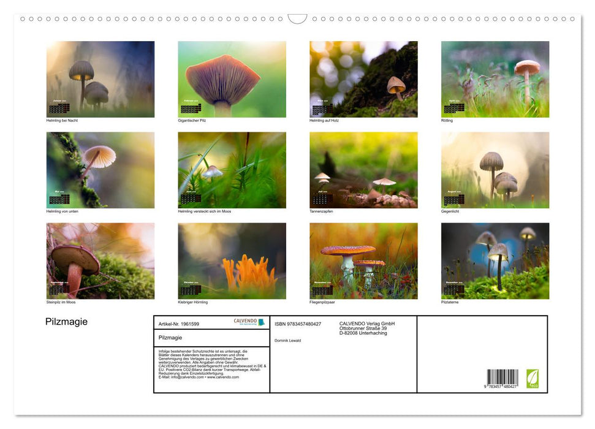
Task: Select the Tannenzapfen photo
Action: click(x=363, y=170)
